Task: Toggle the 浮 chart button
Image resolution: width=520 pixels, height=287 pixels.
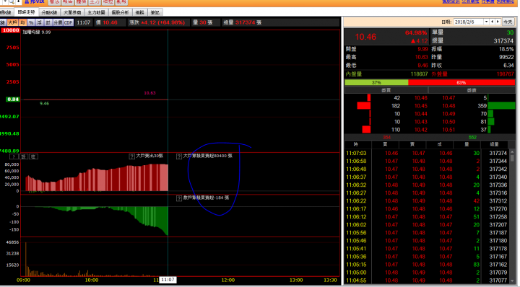Action: point(40,22)
